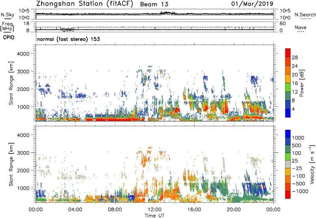Click the 'N.Search' legend label
Viewport: 316px width, 218px height.
[x=305, y=15]
